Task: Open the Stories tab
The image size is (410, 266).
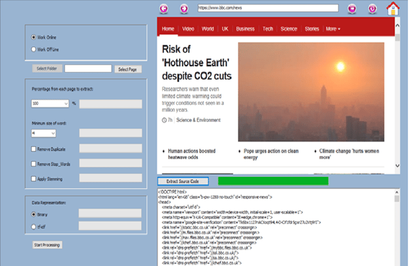Action: [x=311, y=29]
